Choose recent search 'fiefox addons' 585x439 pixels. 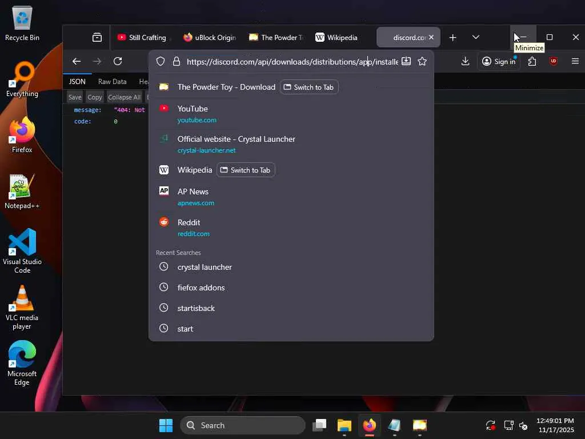point(291,288)
